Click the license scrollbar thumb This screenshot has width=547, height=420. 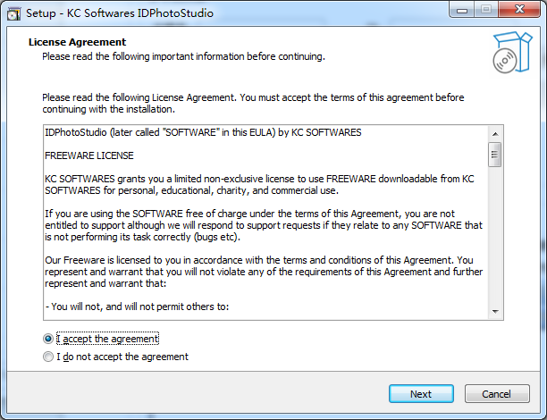(494, 155)
